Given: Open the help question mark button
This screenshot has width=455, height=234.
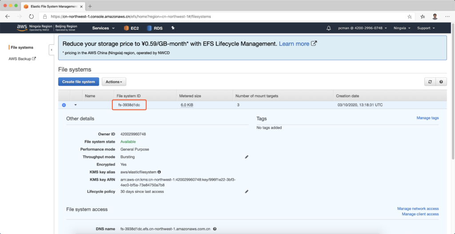Looking at the screenshot, I should pos(441,82).
